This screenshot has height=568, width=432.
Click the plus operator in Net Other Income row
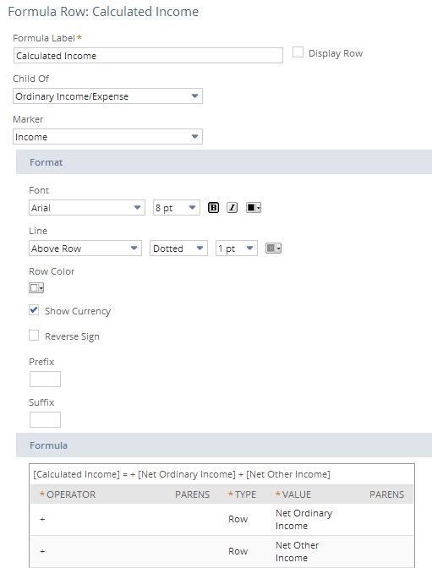pos(42,551)
